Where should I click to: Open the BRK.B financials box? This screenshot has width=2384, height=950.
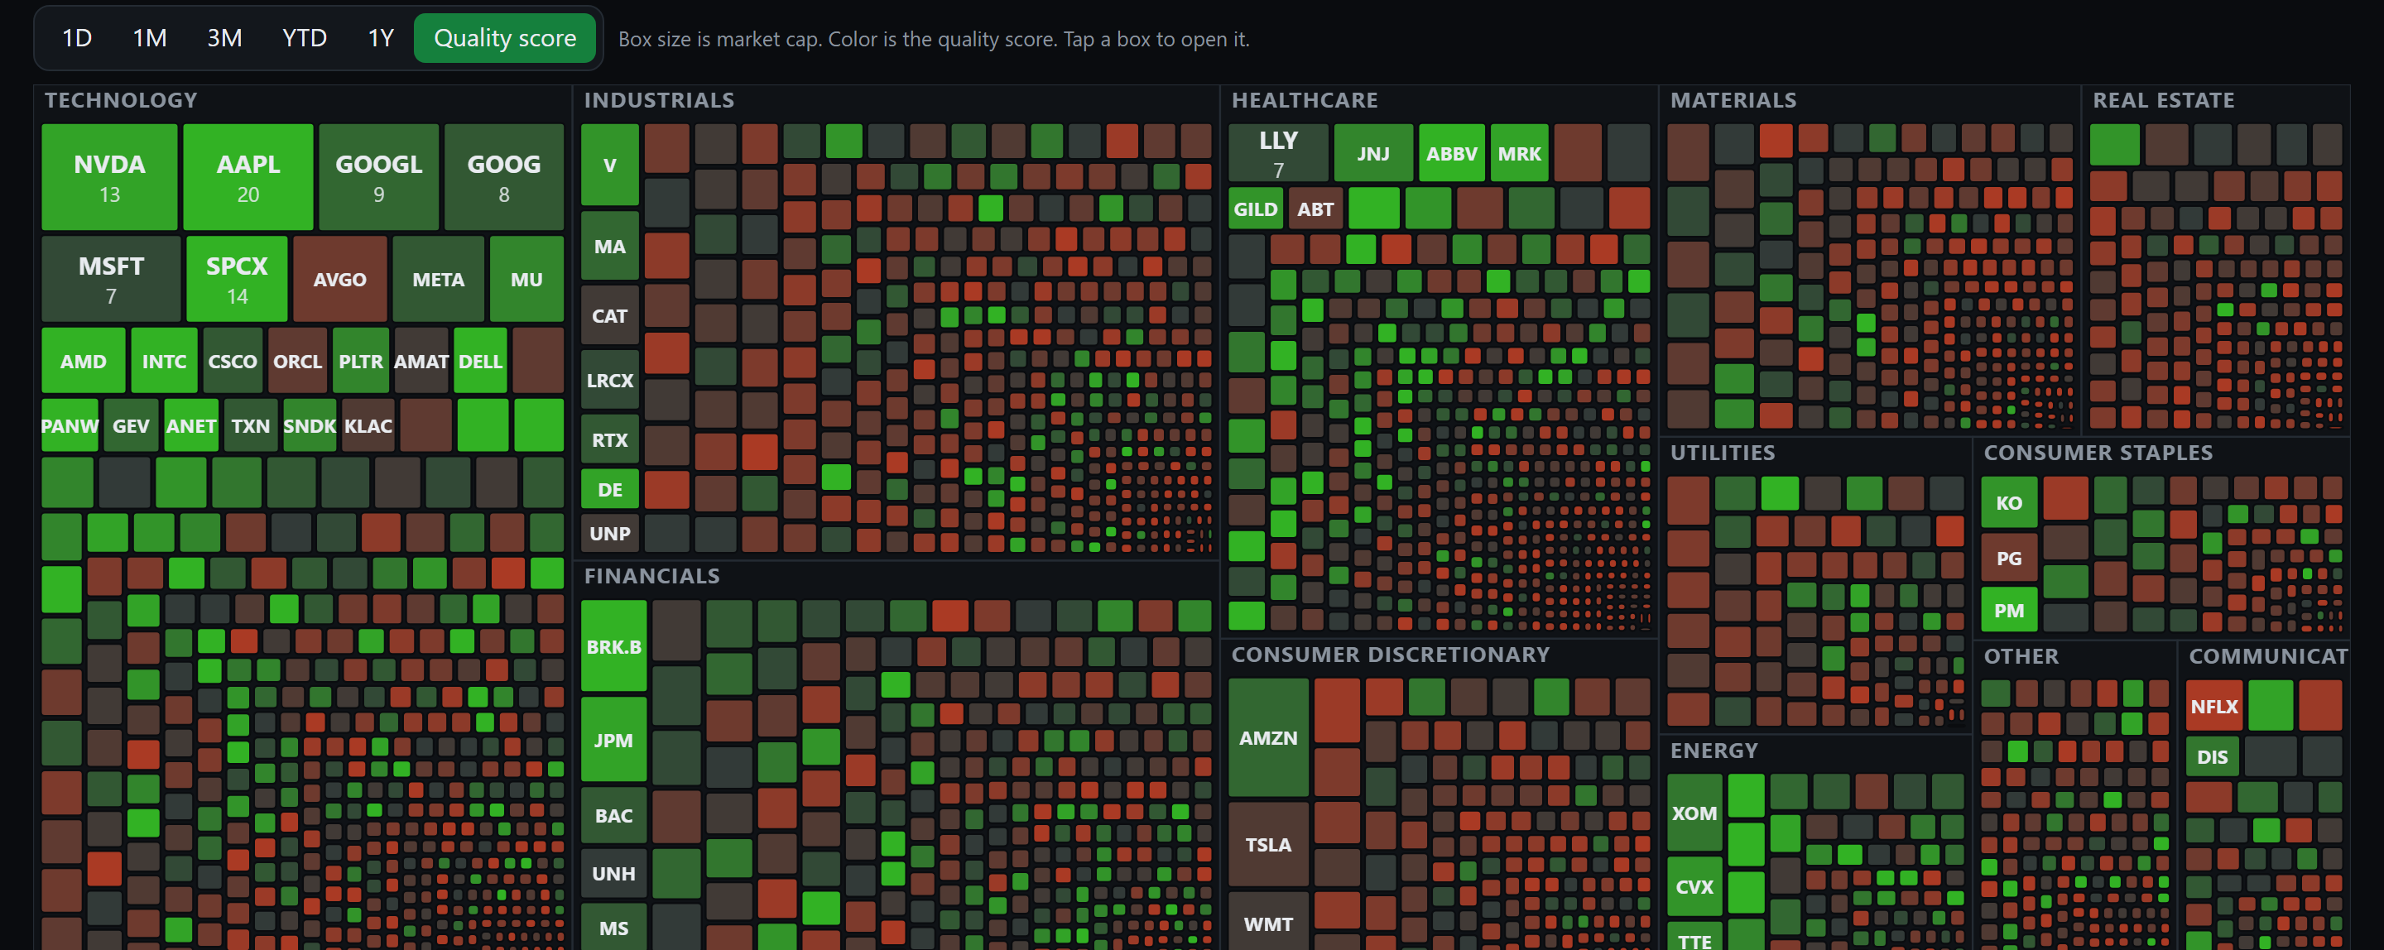[x=613, y=645]
